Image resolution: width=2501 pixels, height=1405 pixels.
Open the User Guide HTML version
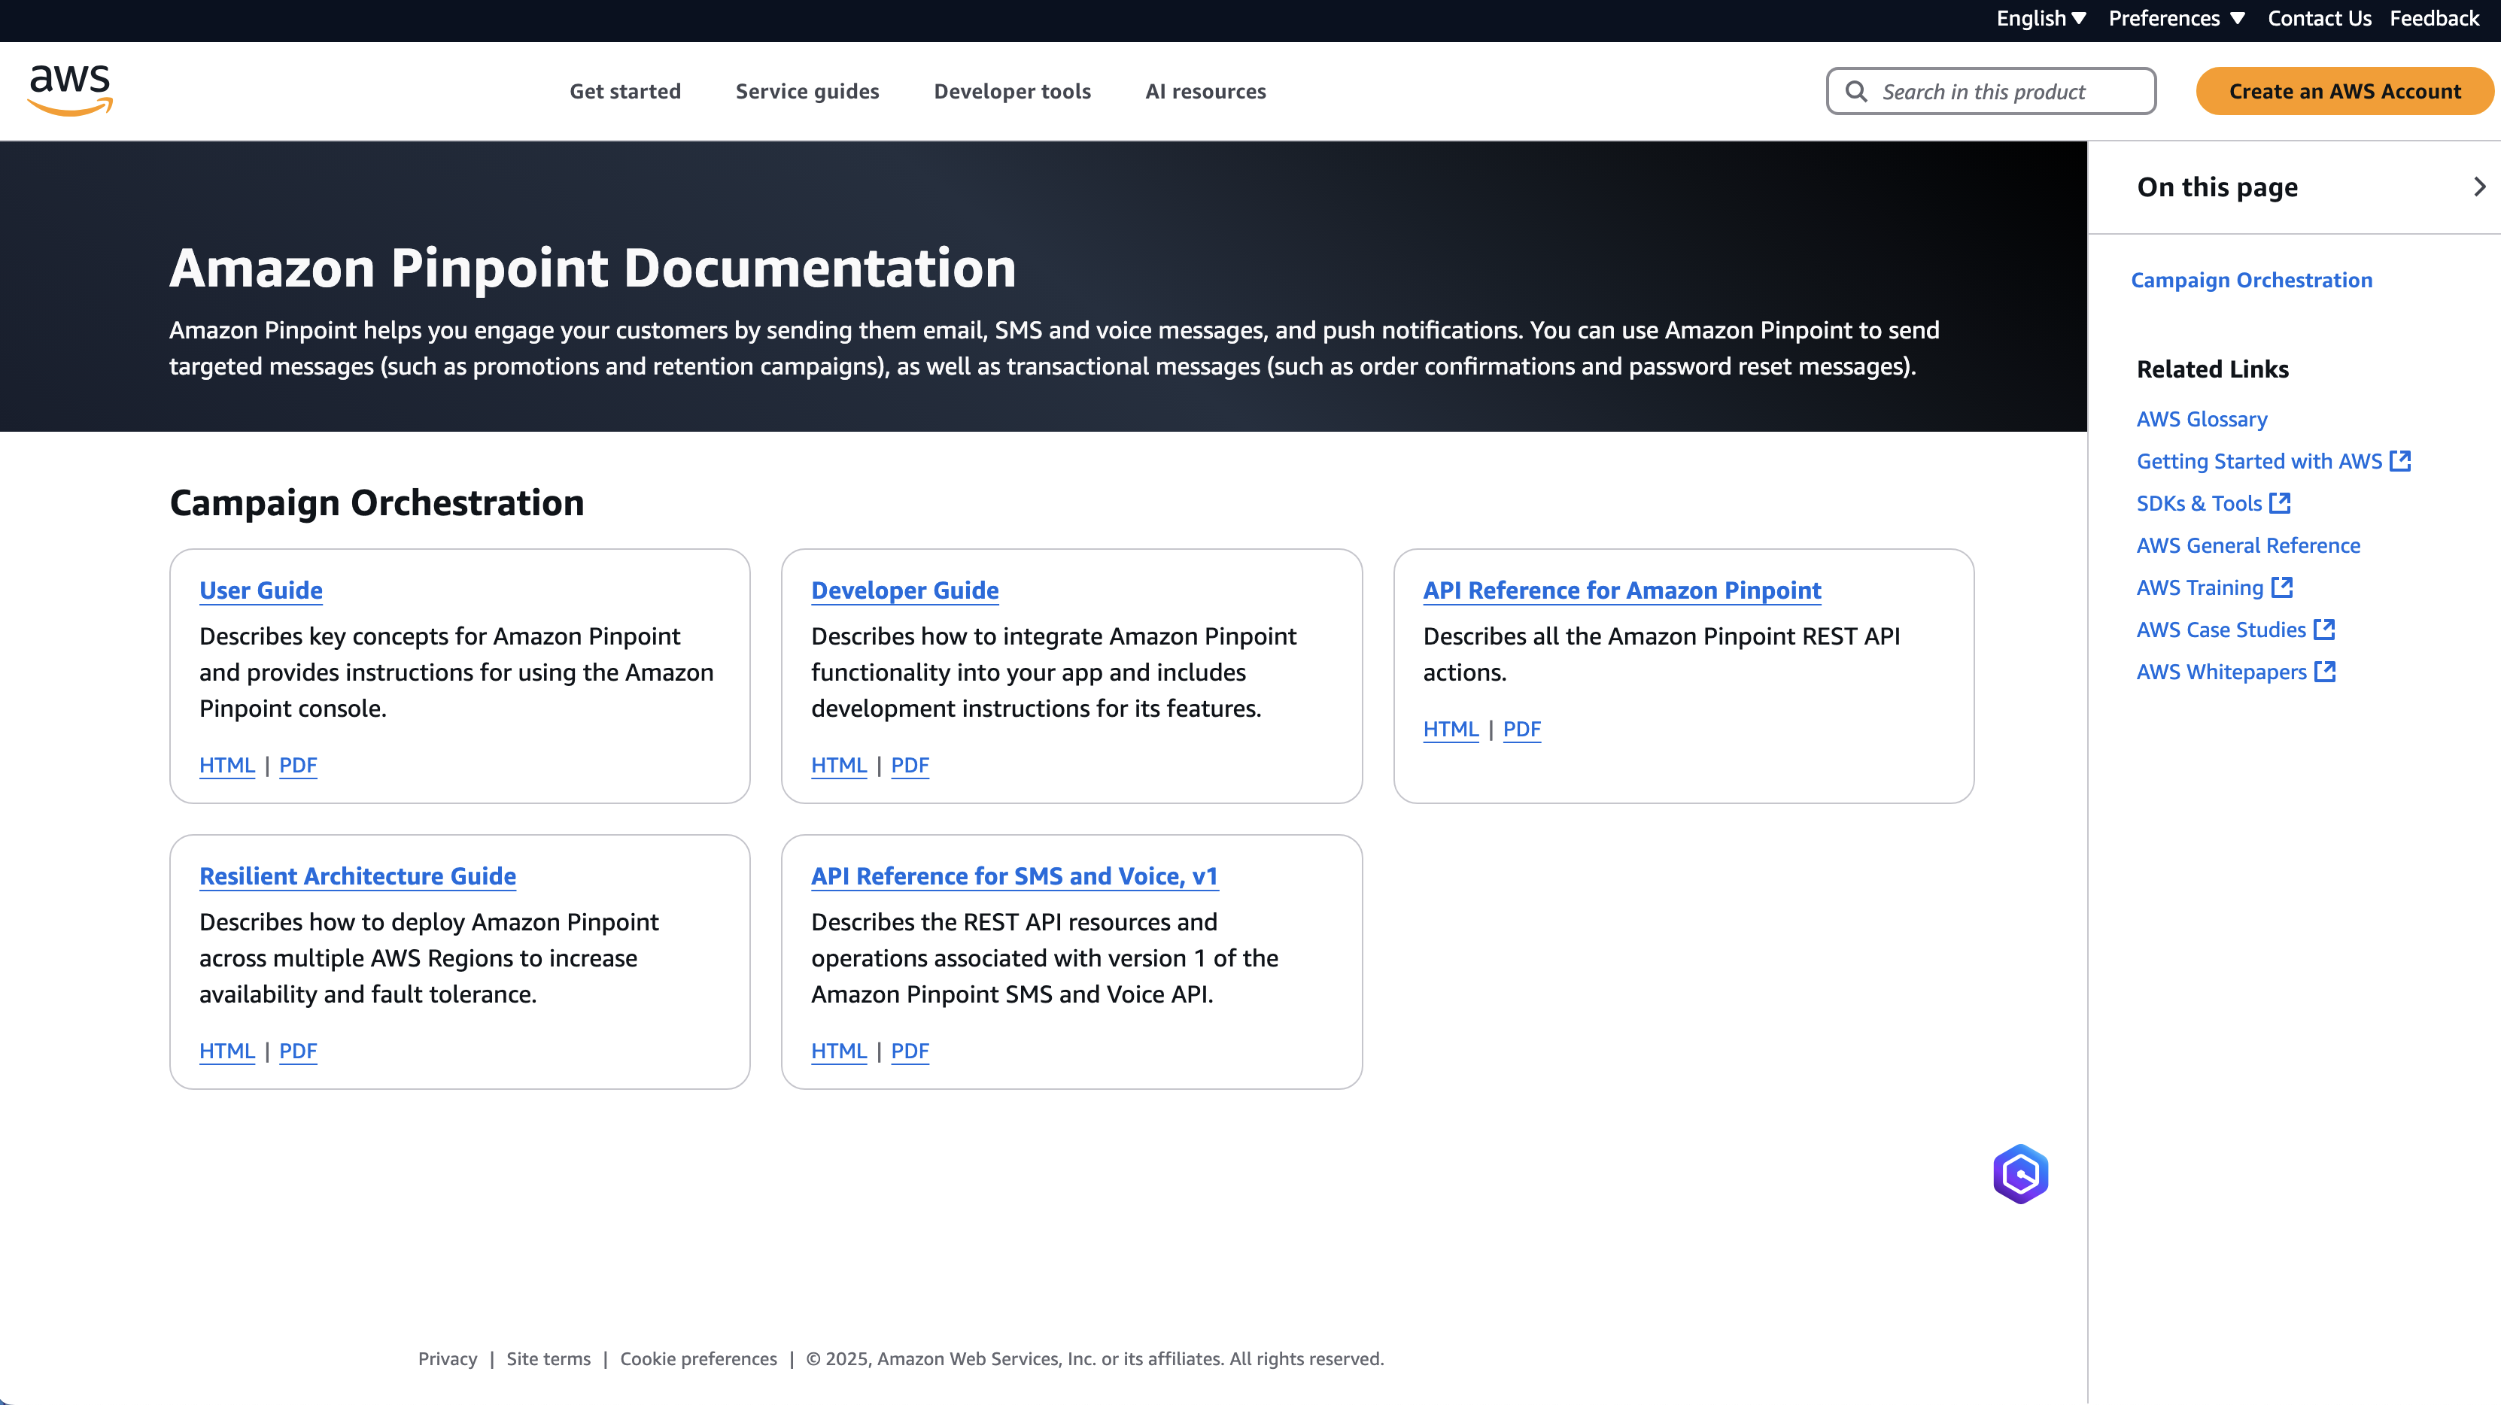click(226, 765)
